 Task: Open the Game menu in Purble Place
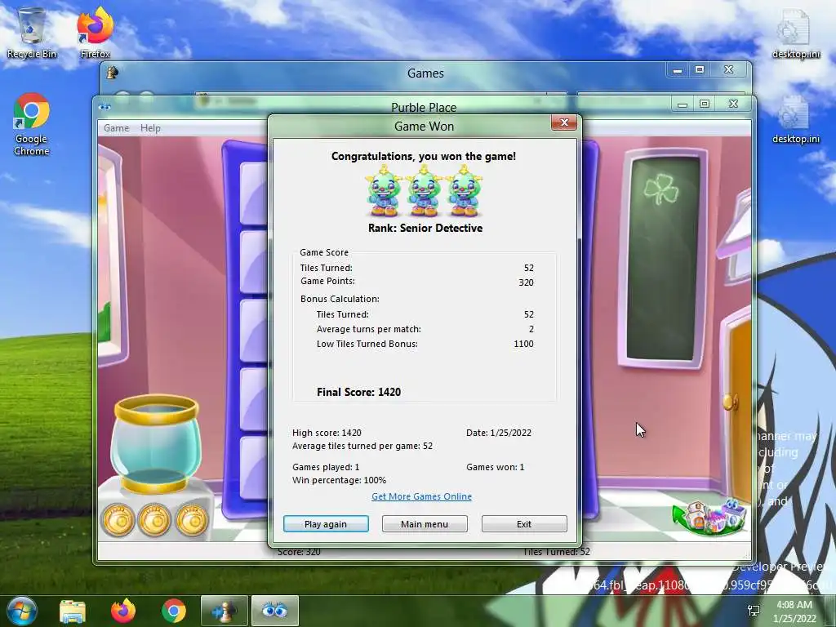pyautogui.click(x=116, y=128)
